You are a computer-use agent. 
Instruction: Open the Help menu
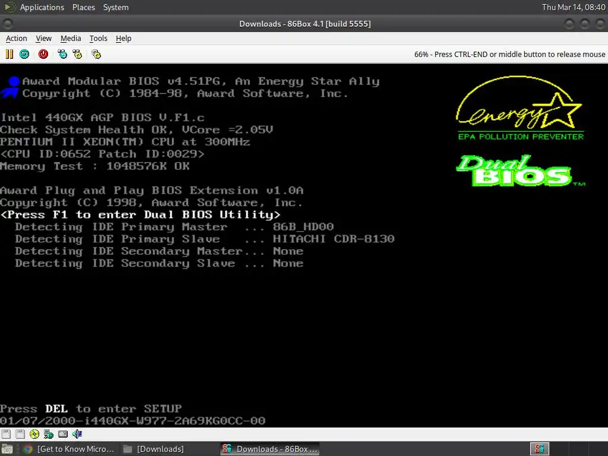[123, 39]
